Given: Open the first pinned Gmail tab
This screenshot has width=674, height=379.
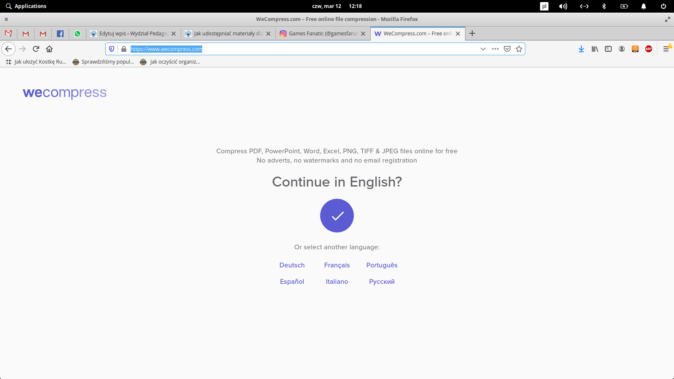Looking at the screenshot, I should click(x=8, y=34).
